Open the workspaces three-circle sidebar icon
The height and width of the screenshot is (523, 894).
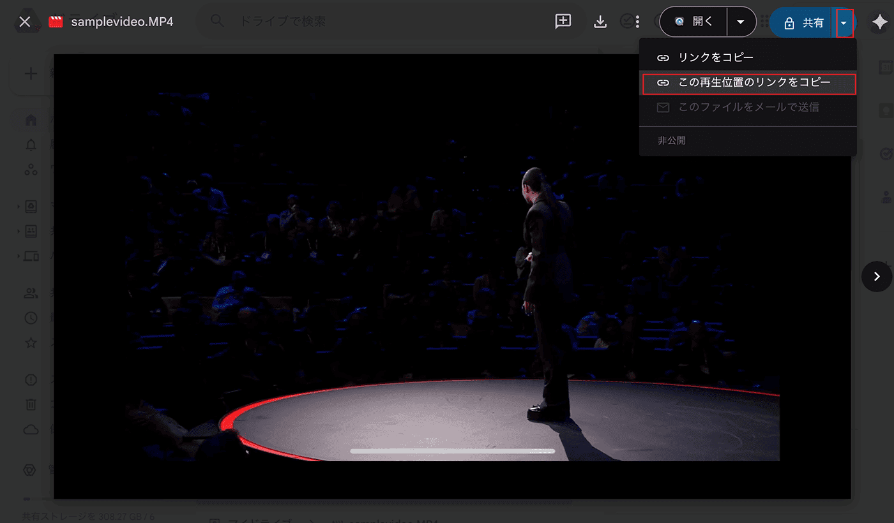click(31, 170)
